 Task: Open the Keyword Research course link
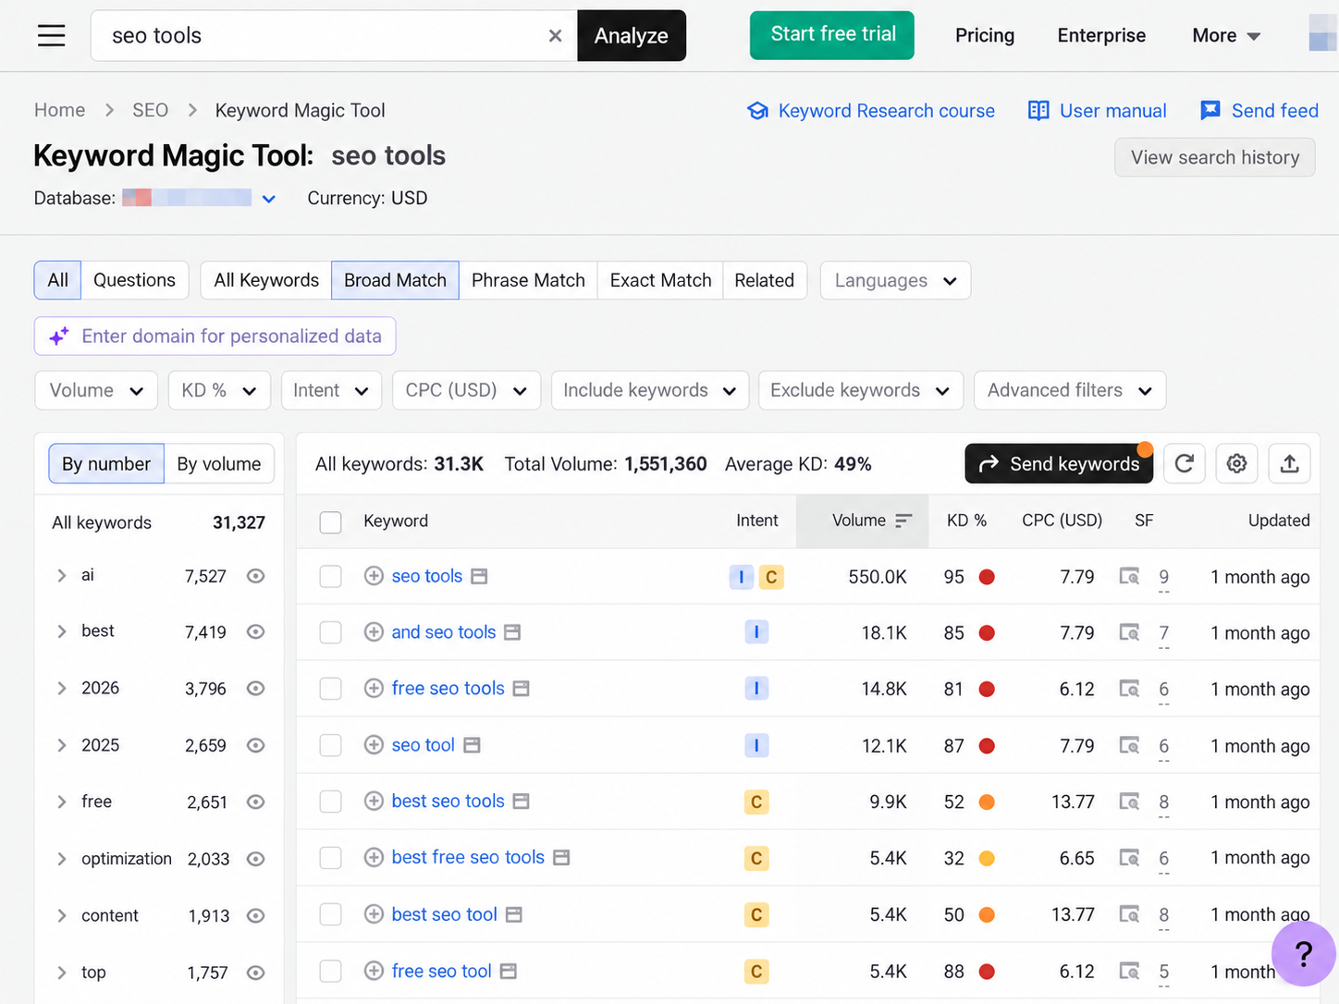(x=871, y=111)
